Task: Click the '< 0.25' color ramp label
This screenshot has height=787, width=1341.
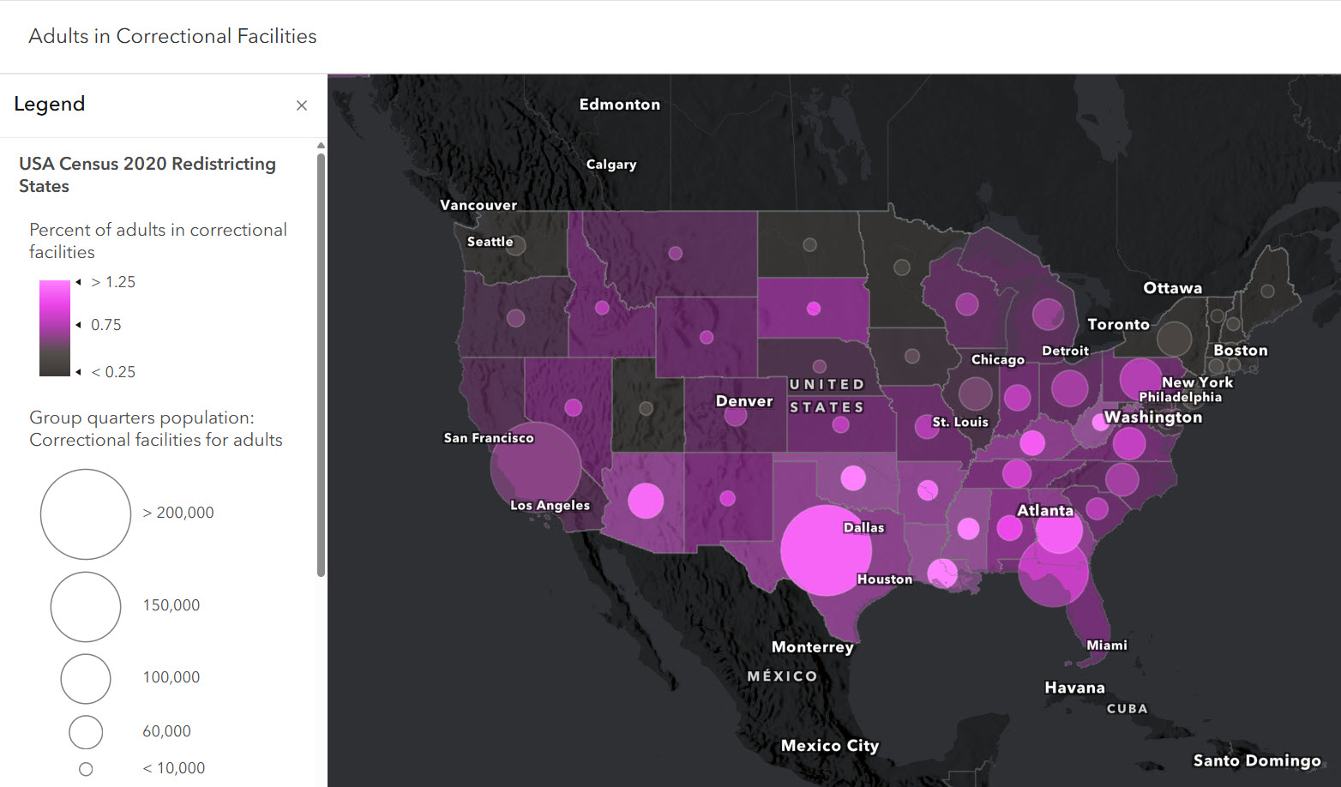Action: point(113,372)
